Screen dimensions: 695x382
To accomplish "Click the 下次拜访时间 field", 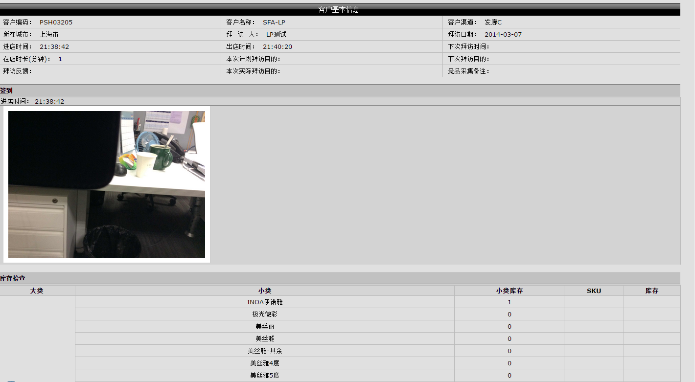I will point(468,47).
